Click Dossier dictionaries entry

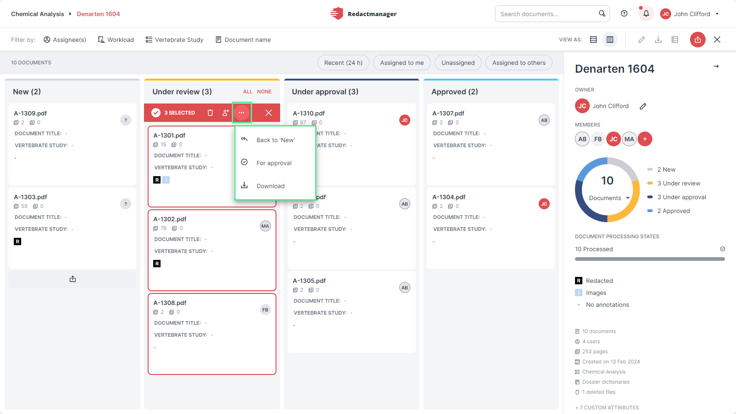coord(602,382)
